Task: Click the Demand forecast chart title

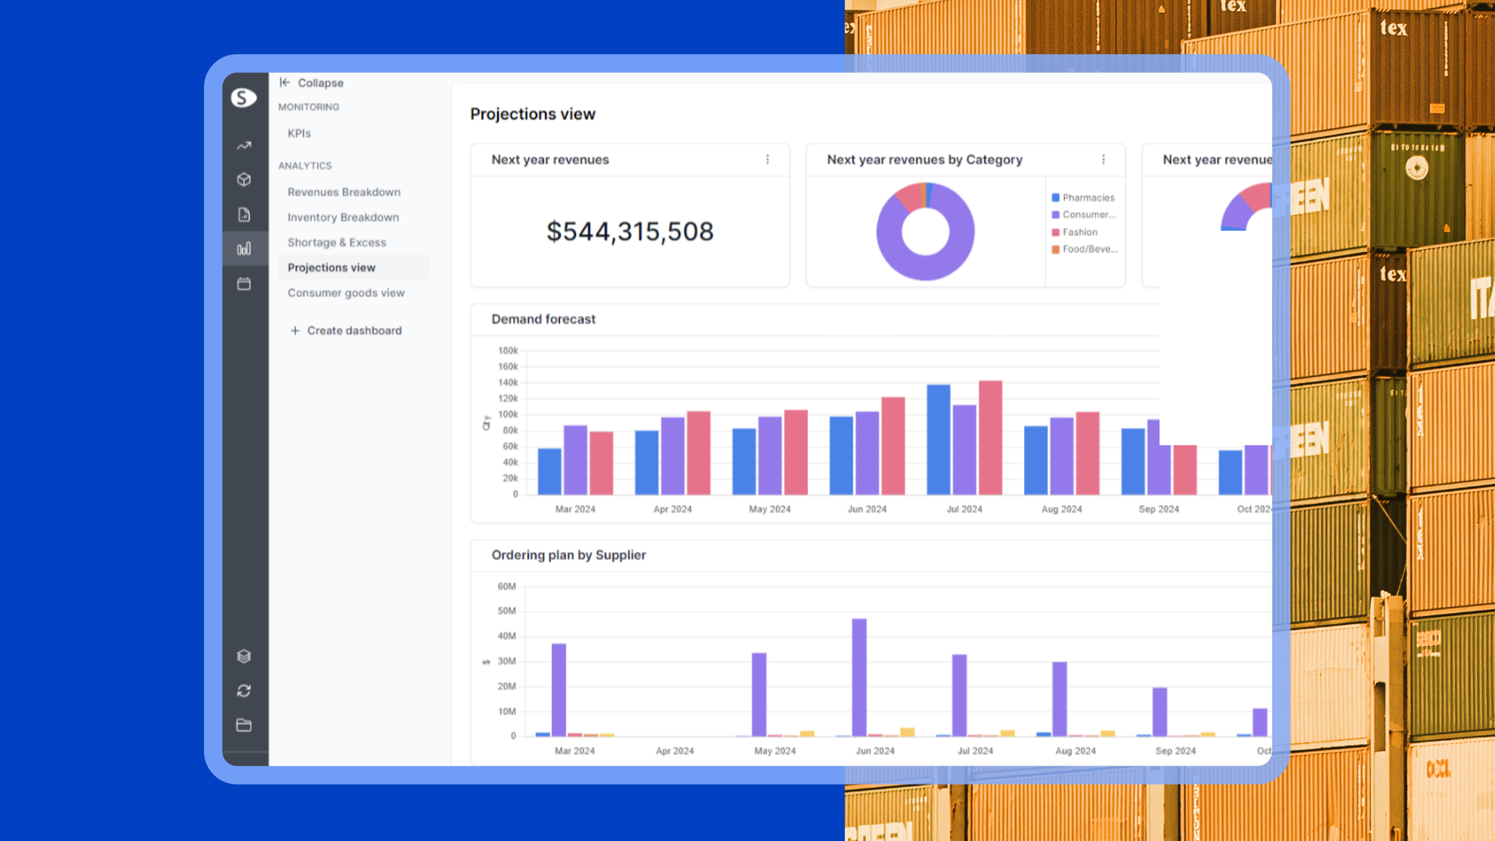Action: [x=543, y=318]
